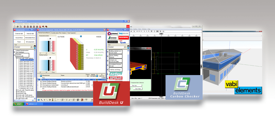
Task: Click the zoom-in magnifier in Carbon Checker toolbar
Action: coord(144,31)
